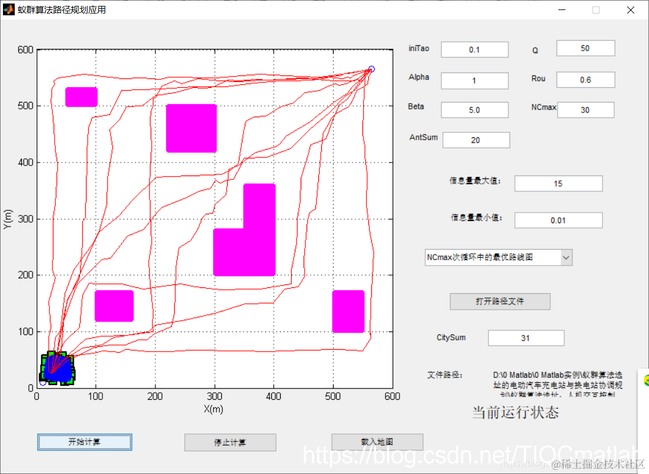Click 载入地图 to load the map
Image resolution: width=649 pixels, height=474 pixels.
click(377, 442)
